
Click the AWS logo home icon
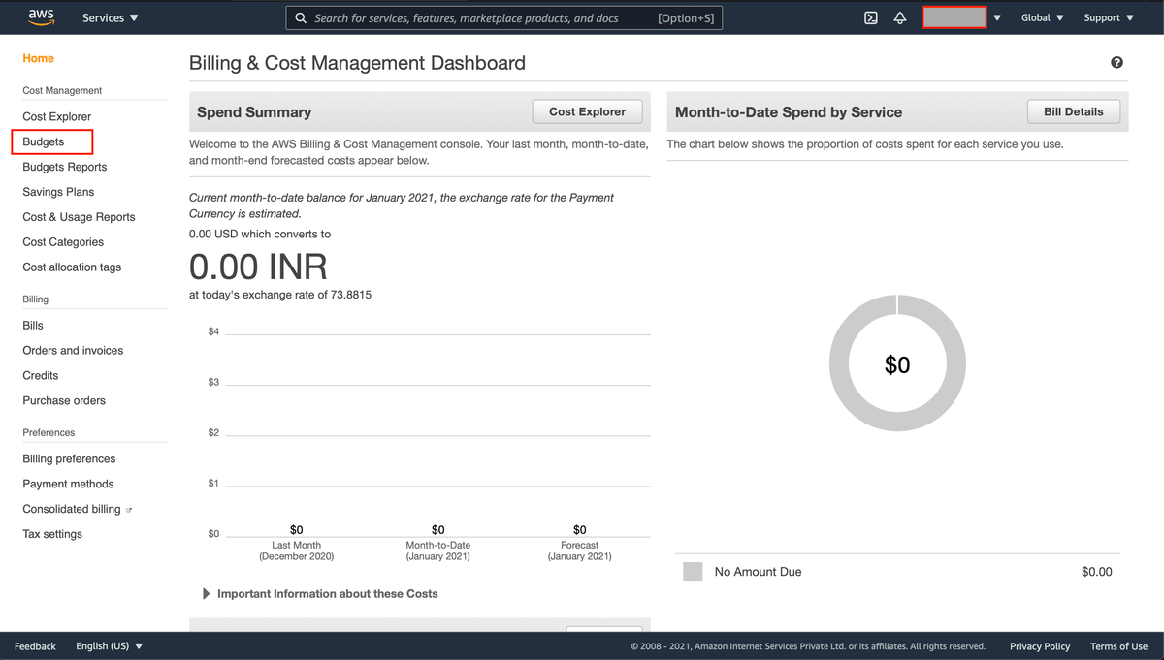coord(41,16)
